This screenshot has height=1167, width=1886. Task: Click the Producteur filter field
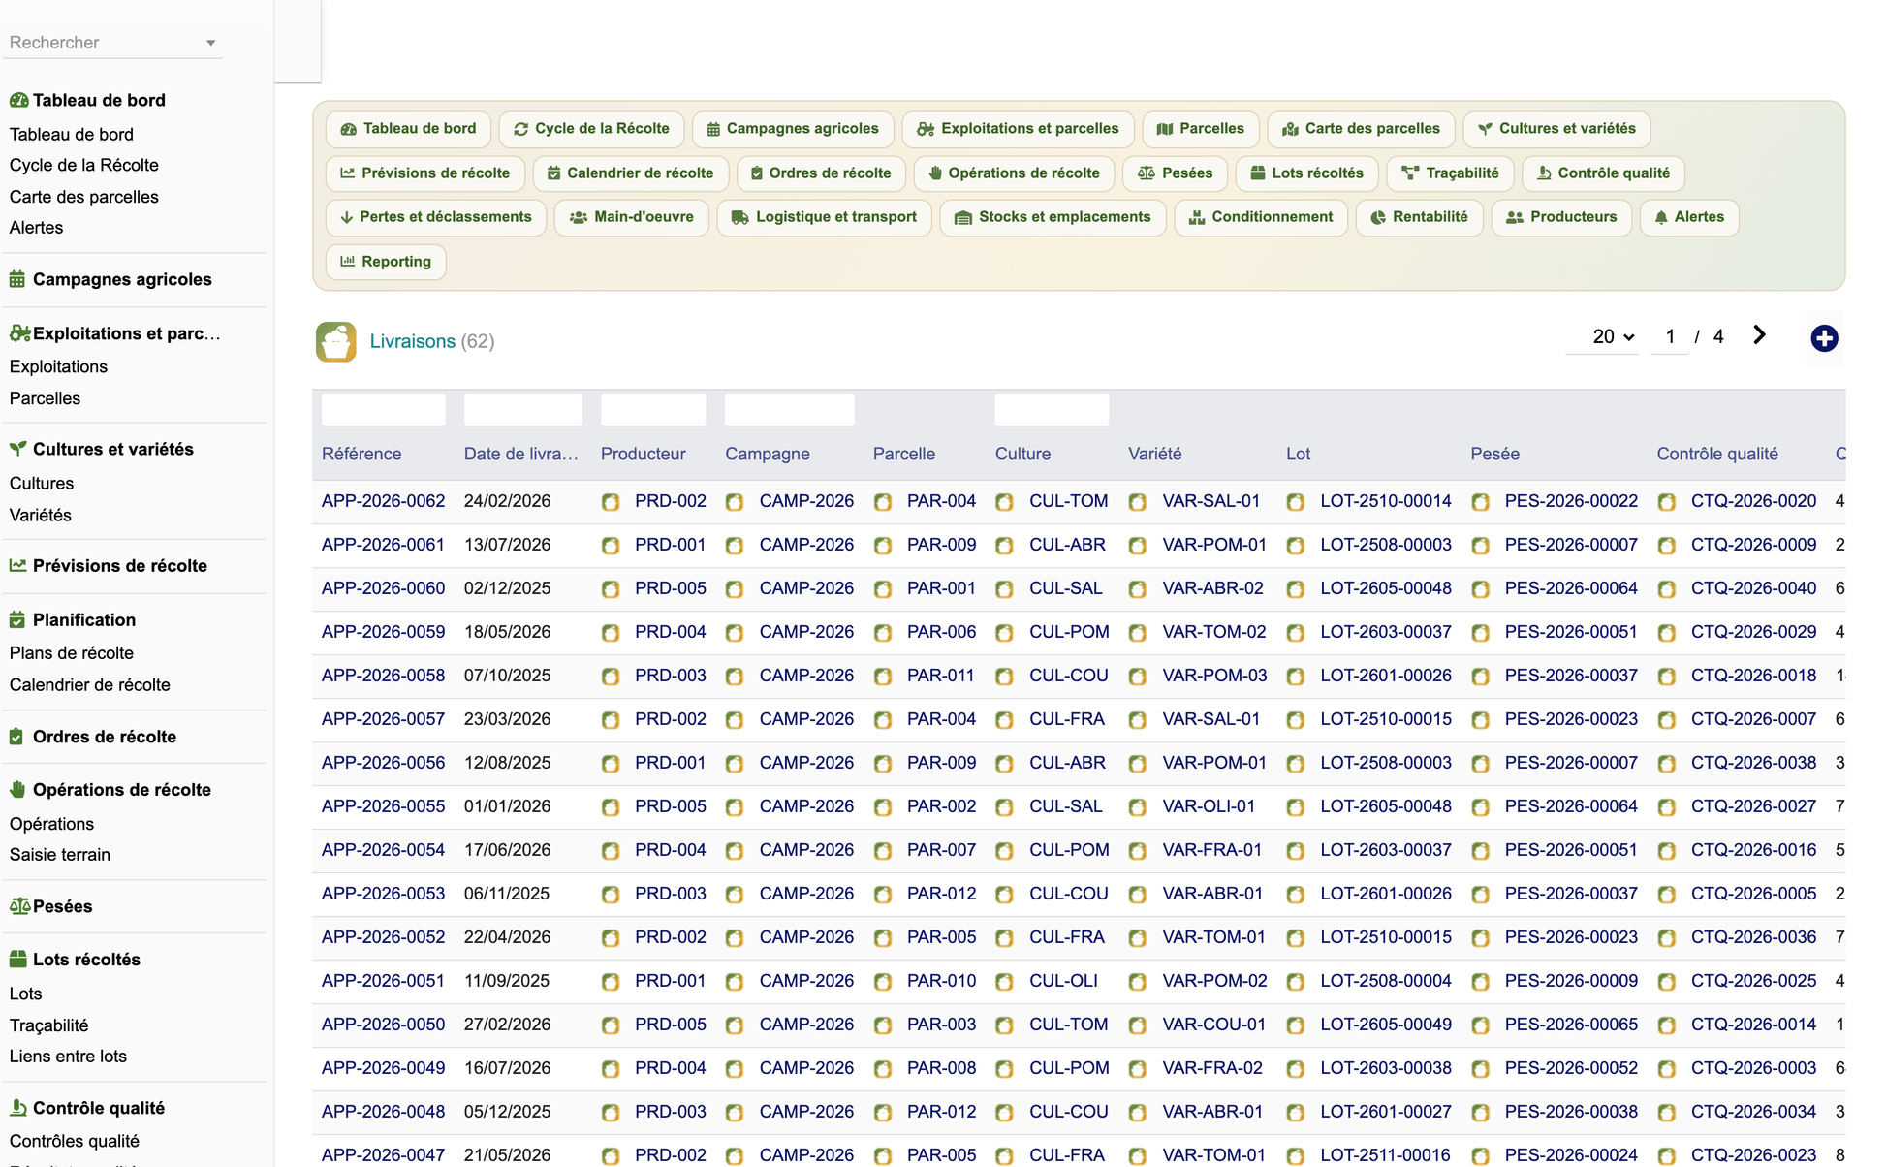[653, 409]
